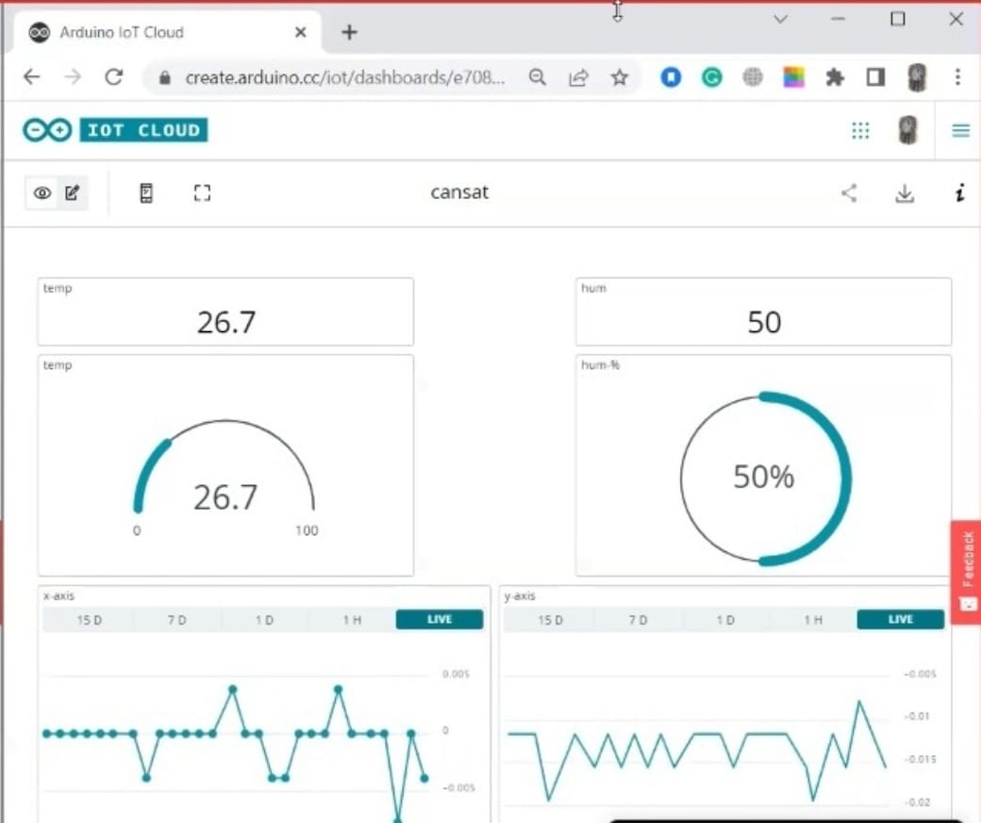Screen dimensions: 981x823
Task: Click the hum-% circular percentage ring
Action: [x=765, y=479]
